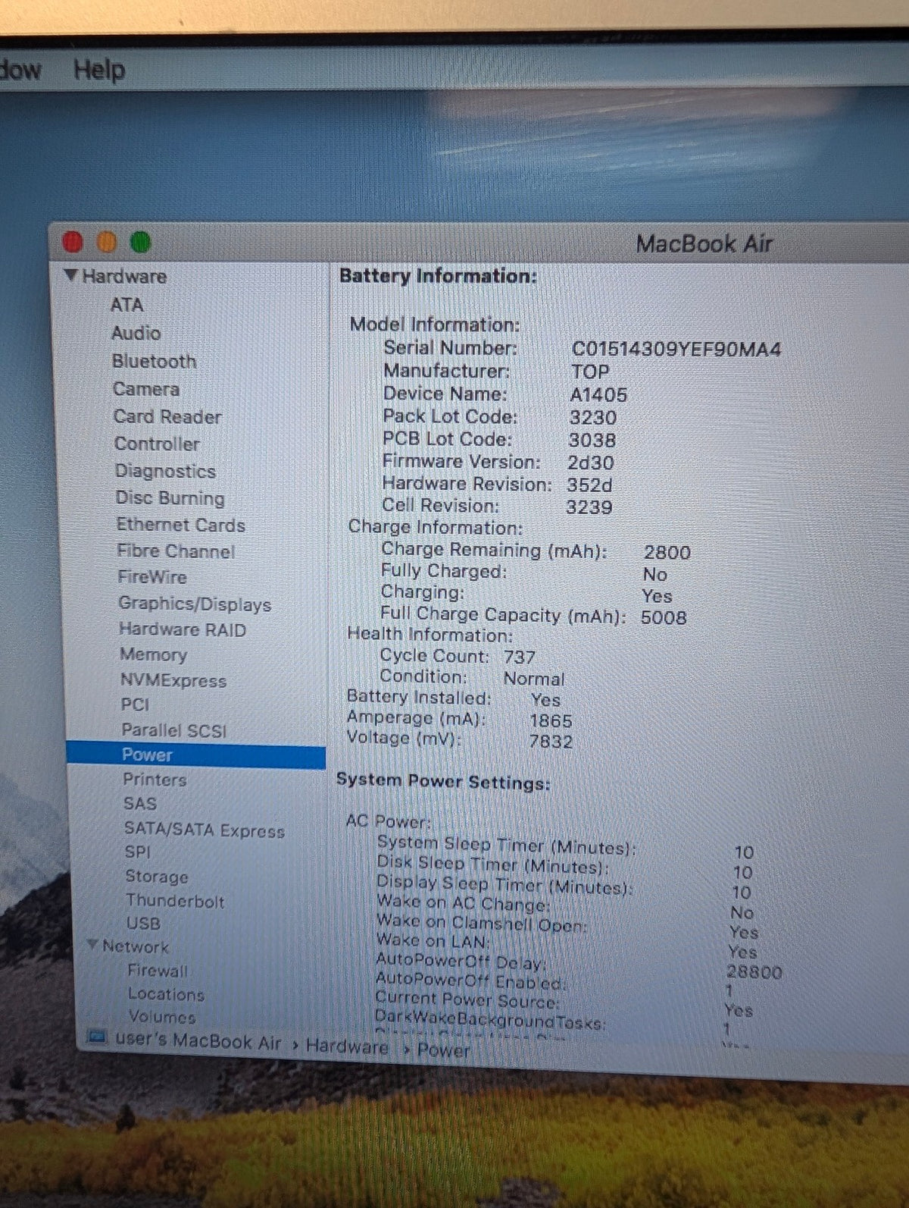
Task: Click the Charge Remaining value 2800
Action: click(x=667, y=553)
